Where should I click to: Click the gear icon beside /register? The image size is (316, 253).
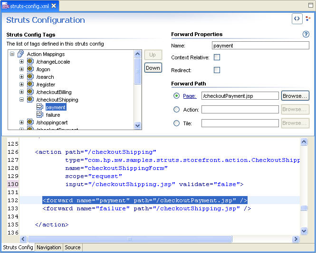point(30,84)
